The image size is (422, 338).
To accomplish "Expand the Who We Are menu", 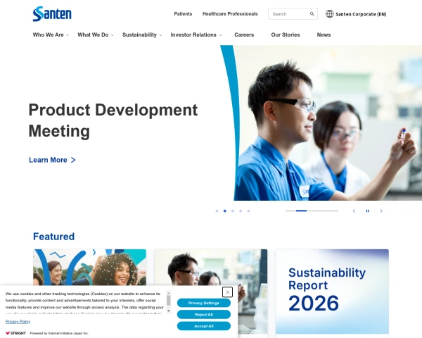I will (x=51, y=35).
